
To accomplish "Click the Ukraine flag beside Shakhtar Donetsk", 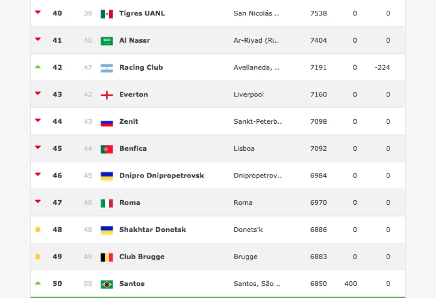I will click(x=107, y=231).
